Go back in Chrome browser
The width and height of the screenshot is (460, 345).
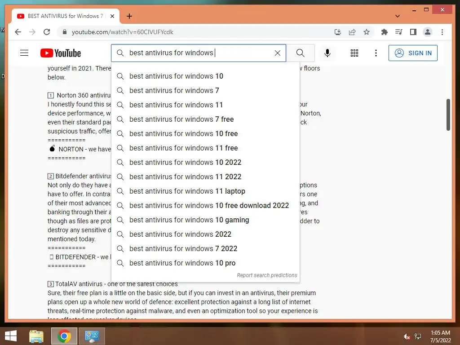click(18, 32)
